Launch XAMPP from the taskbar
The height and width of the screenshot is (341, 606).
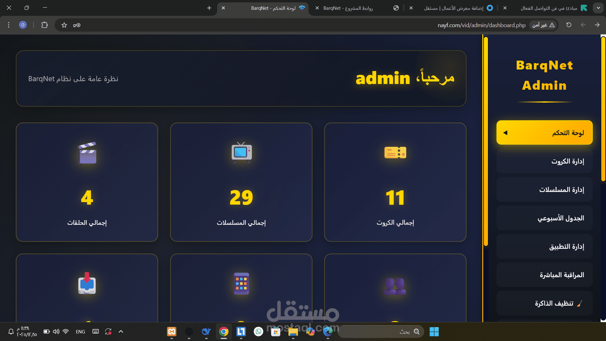(x=172, y=332)
